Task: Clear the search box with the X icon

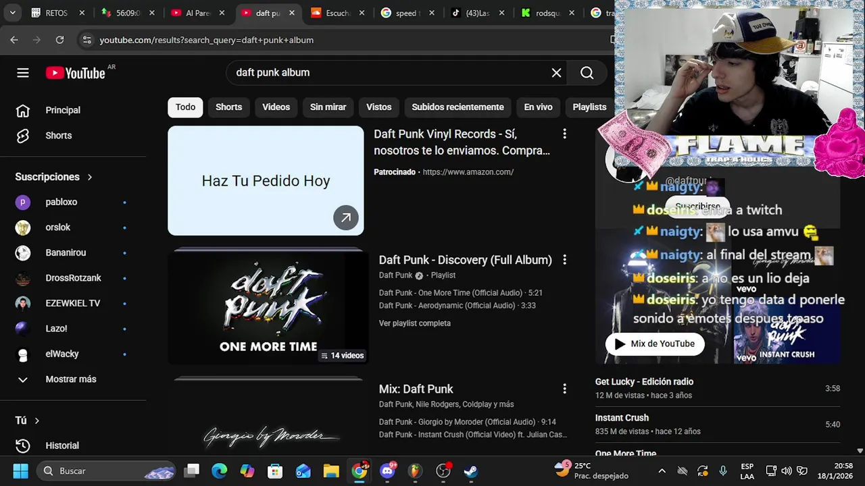Action: coord(556,73)
